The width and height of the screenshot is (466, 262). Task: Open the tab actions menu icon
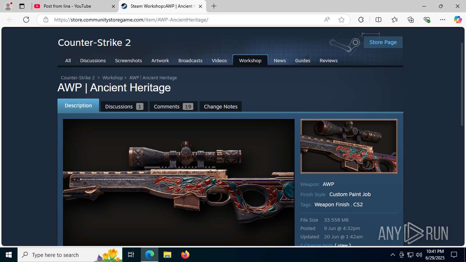pyautogui.click(x=22, y=6)
